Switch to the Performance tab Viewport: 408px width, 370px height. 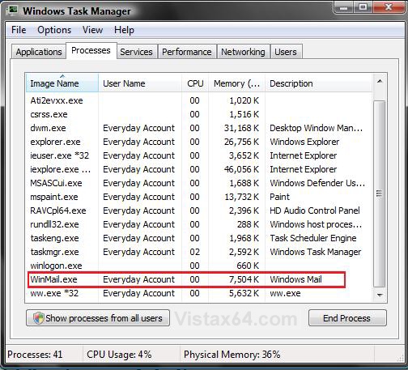(x=187, y=52)
